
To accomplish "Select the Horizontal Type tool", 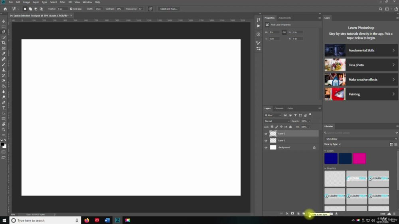I will pyautogui.click(x=4, y=108).
